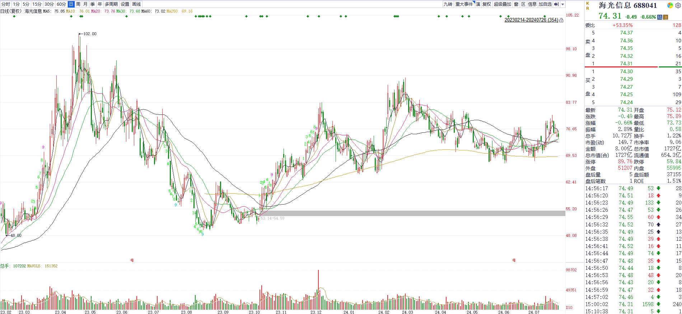Click the MA20 value 73.76 label

pos(103,11)
